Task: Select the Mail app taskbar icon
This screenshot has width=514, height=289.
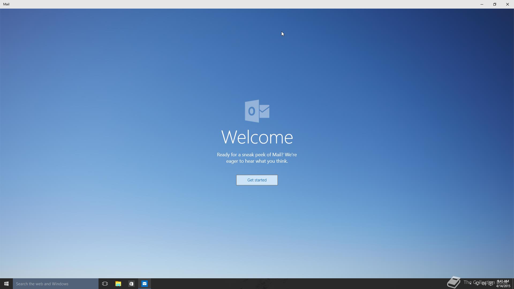Action: point(145,284)
